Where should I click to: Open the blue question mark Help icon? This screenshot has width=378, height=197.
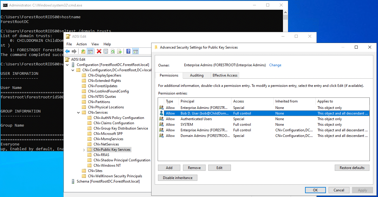pos(129,51)
